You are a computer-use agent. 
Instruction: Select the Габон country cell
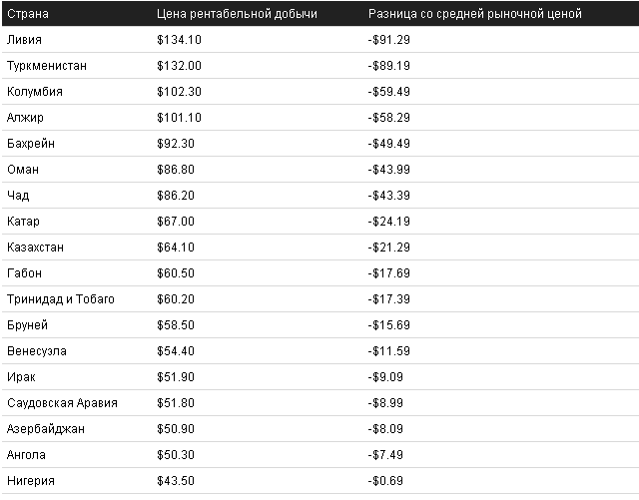click(x=25, y=273)
